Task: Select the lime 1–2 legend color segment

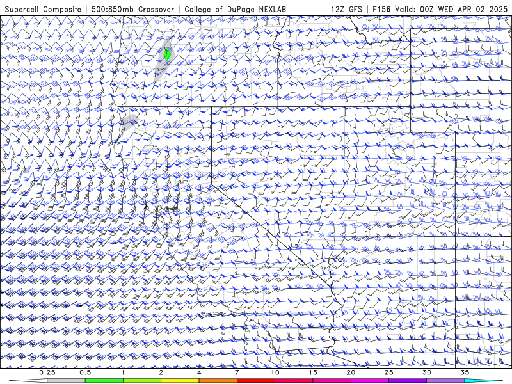Action: coord(142,381)
